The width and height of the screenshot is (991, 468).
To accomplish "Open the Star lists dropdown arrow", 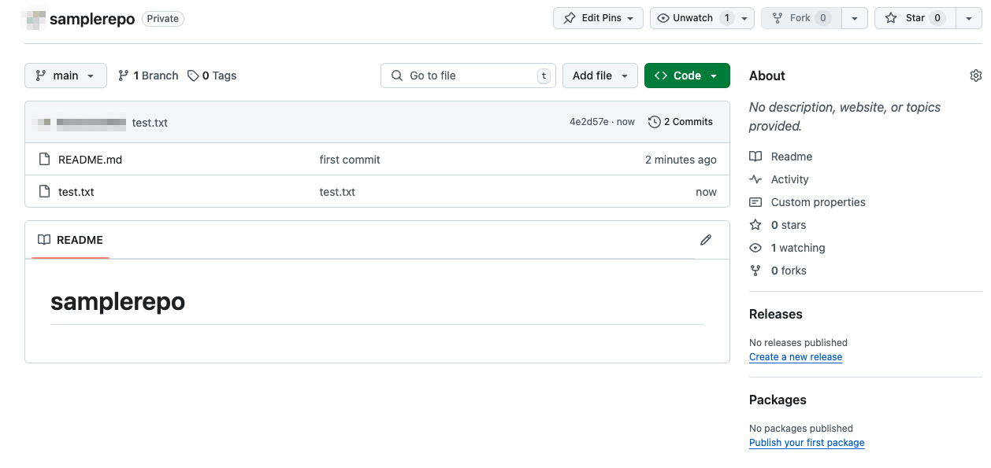I will [x=968, y=18].
